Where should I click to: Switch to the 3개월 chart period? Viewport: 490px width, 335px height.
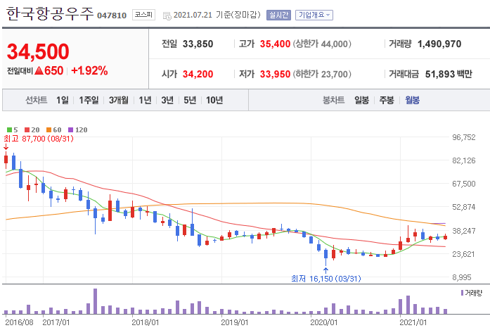click(x=118, y=100)
